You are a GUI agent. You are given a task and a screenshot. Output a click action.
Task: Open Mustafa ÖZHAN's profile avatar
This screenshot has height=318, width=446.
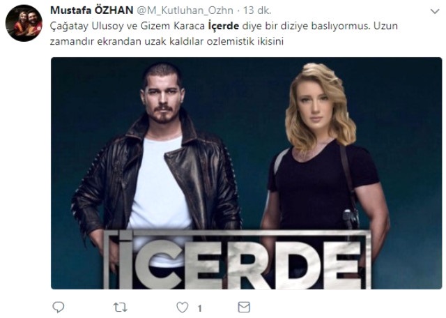pos(24,23)
